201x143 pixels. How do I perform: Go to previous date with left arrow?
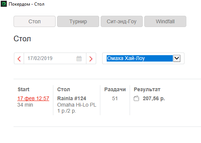(x=19, y=59)
